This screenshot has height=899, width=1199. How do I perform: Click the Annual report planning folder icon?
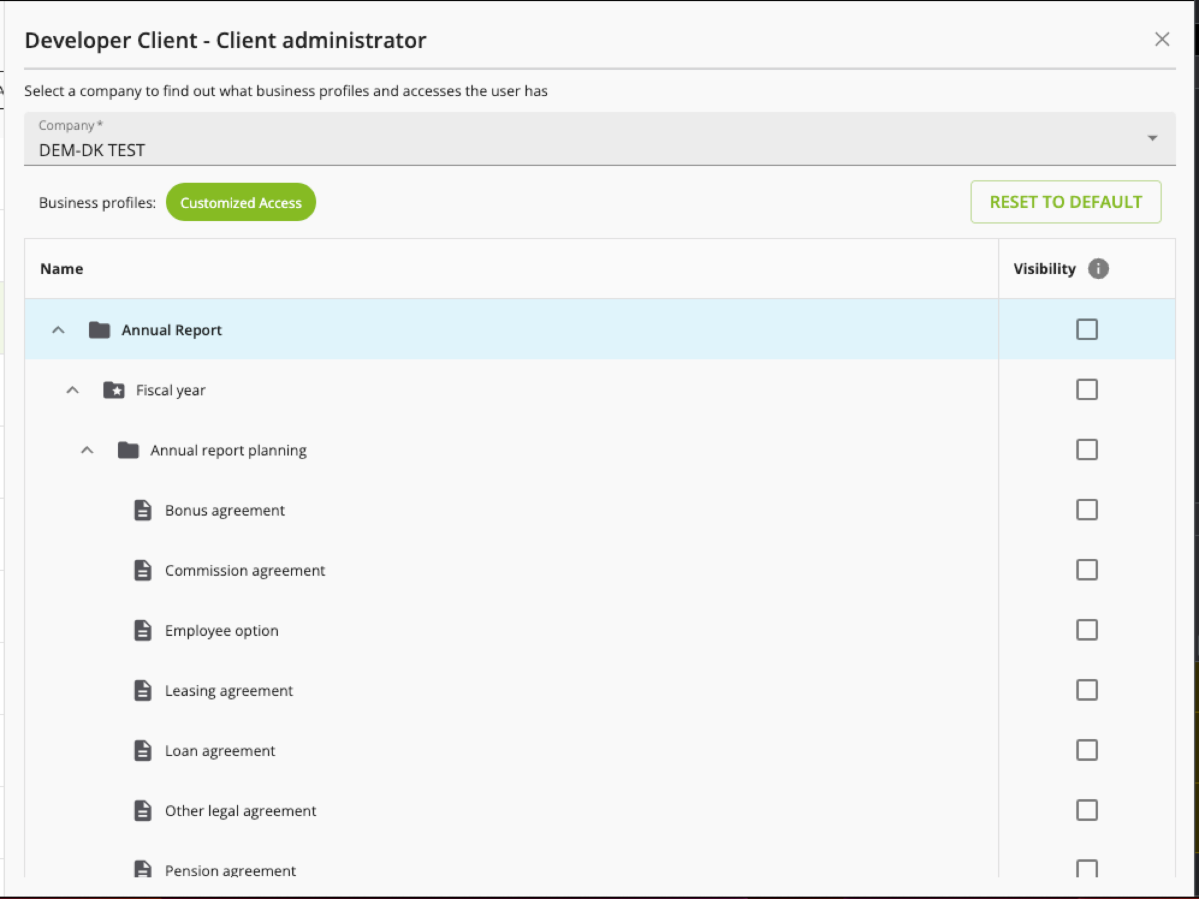point(128,450)
